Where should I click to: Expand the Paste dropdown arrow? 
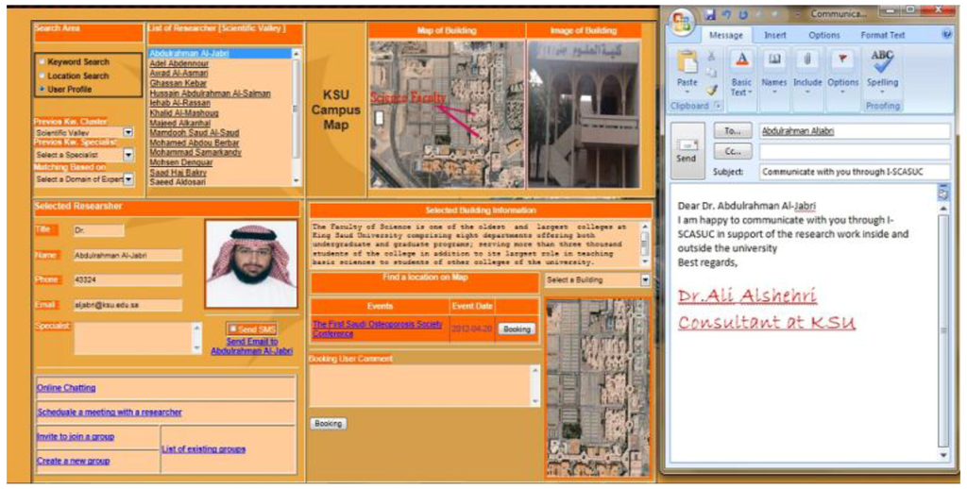687,93
